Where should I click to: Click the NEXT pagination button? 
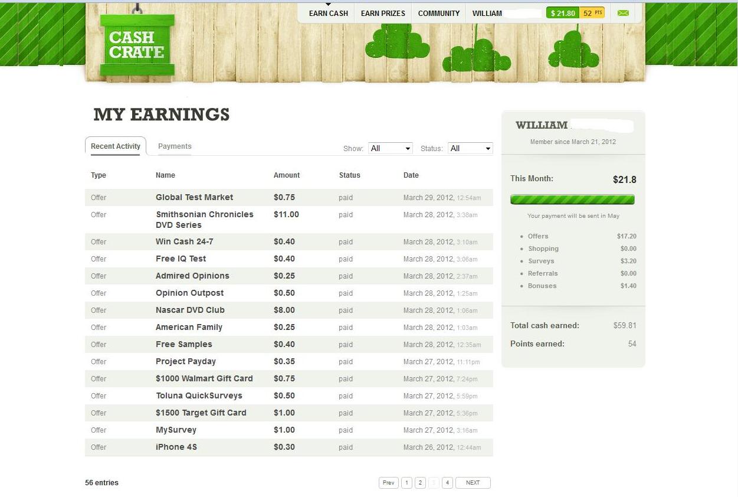pyautogui.click(x=473, y=482)
